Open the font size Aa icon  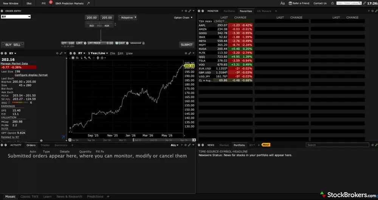282,3
